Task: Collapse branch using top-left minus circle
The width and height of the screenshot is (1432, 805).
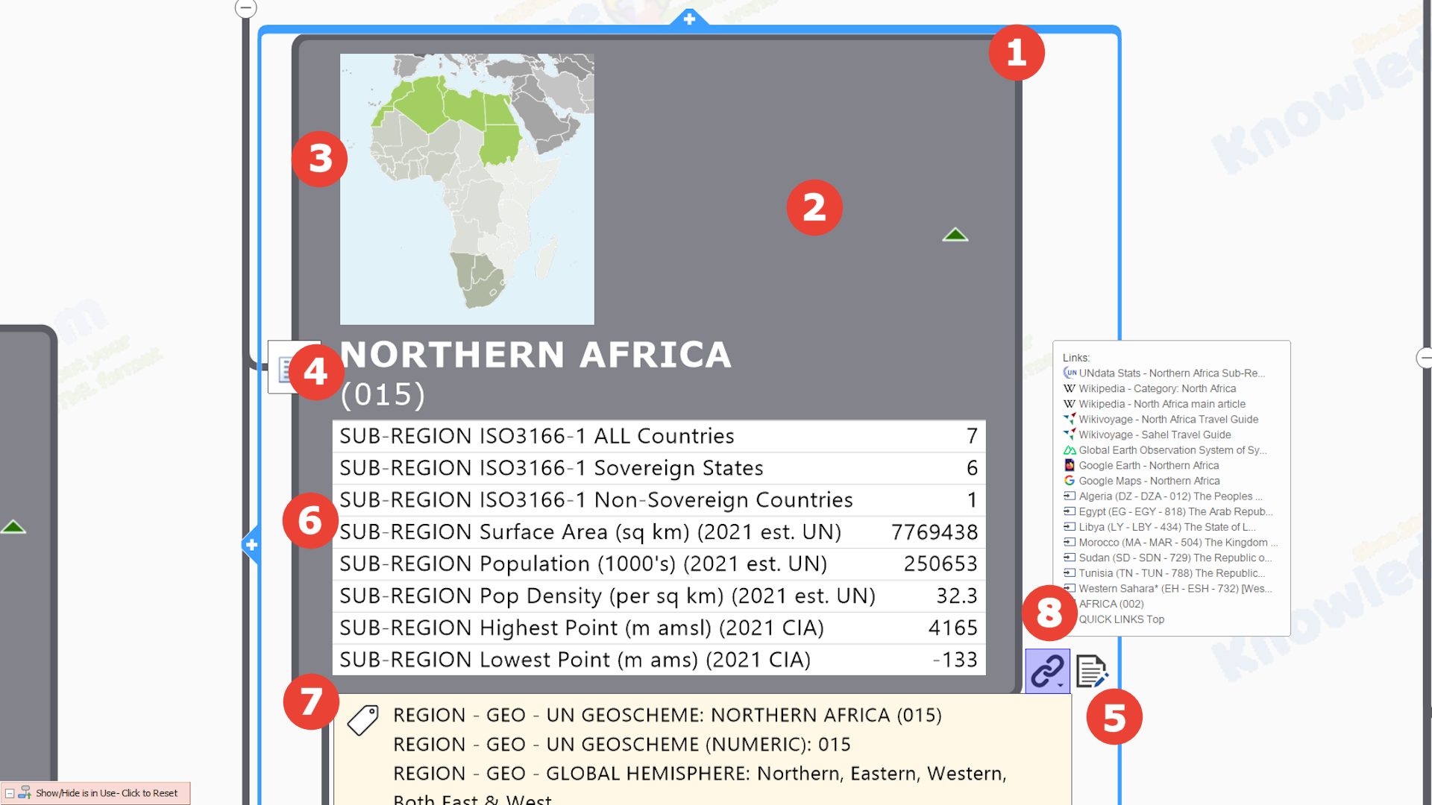Action: [245, 8]
